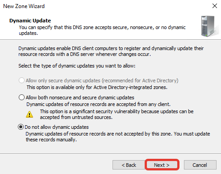Click the 'Do not allow dynamic updates' label text
Viewport: 221px width, 174px height.
57,127
